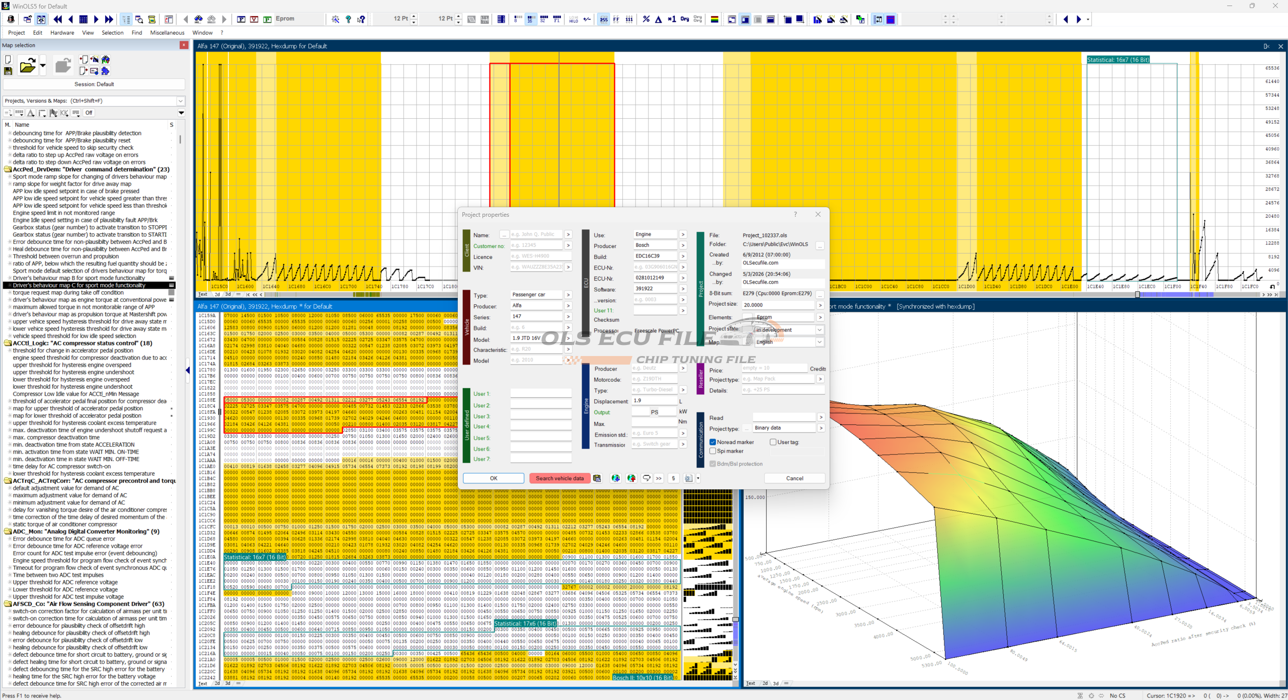Click the green P box icon in the toolbar

[x=267, y=19]
